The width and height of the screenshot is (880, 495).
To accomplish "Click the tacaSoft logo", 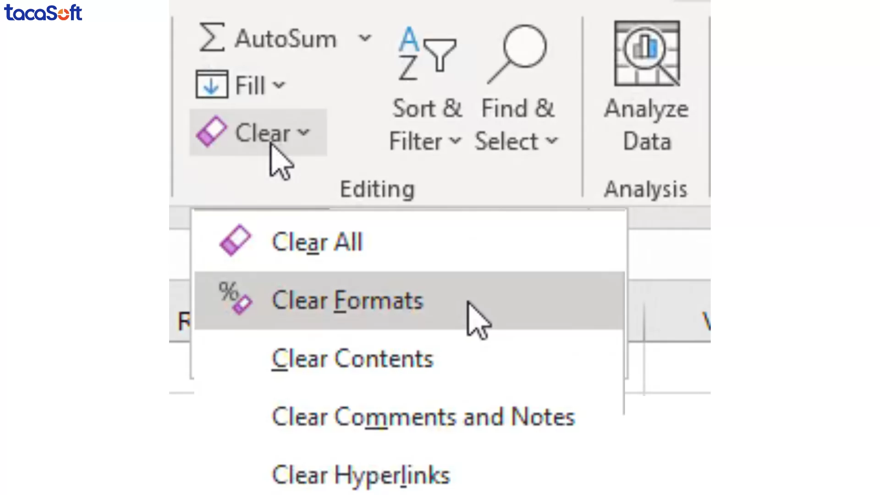I will (x=43, y=13).
